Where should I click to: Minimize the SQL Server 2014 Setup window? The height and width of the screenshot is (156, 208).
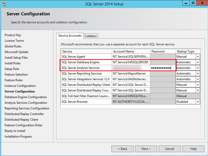tap(186, 3)
